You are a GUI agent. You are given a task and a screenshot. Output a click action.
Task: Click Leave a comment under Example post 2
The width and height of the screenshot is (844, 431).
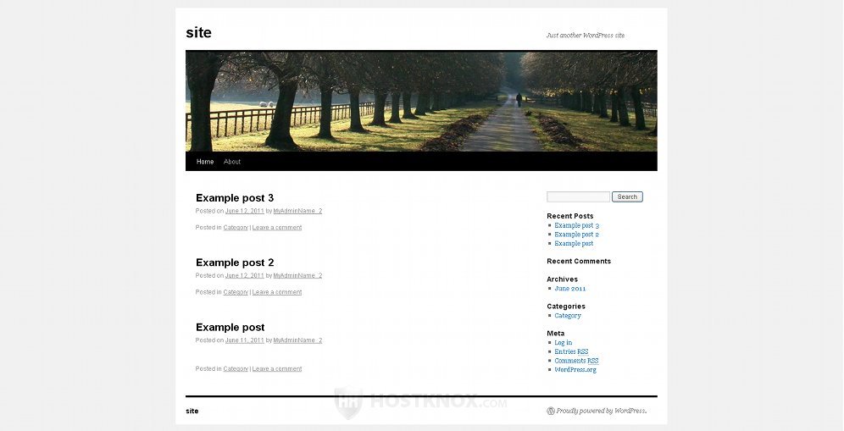point(277,292)
